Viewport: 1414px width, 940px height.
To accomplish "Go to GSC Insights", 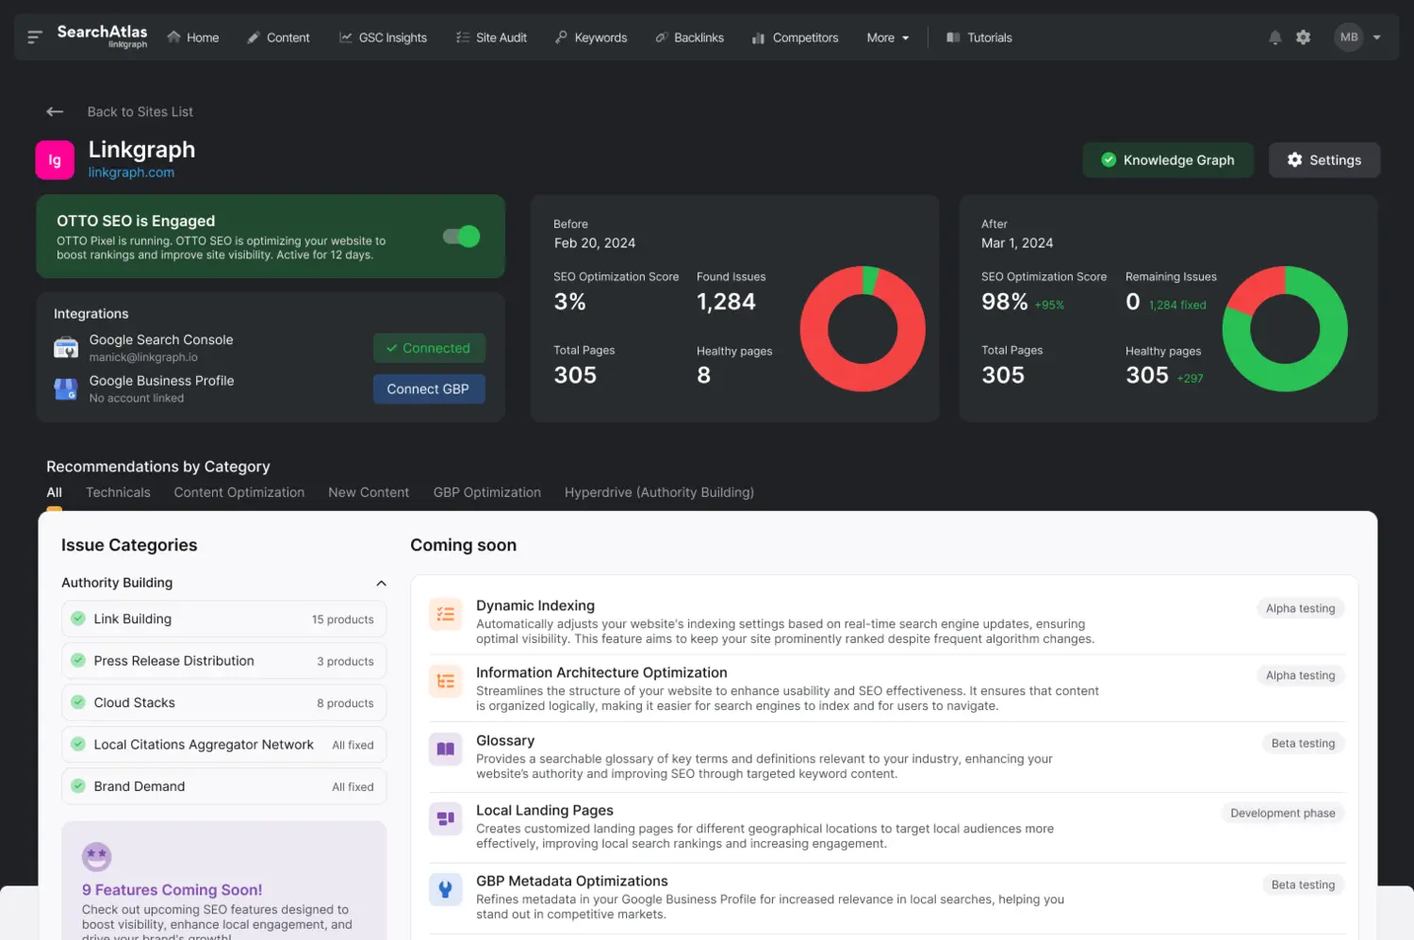I will pyautogui.click(x=383, y=38).
